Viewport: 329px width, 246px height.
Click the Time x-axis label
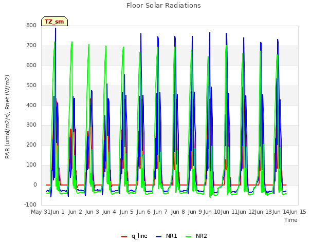(x=291, y=220)
